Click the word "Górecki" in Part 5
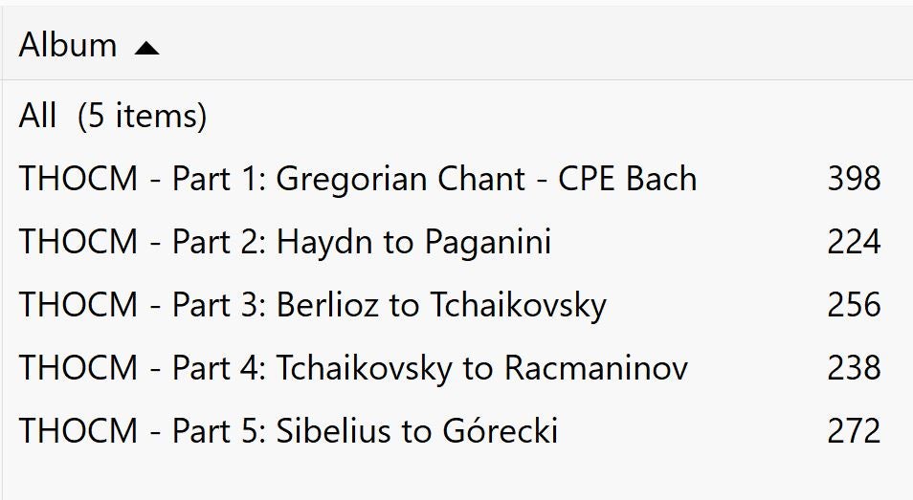Screen dimensions: 913x500 (500, 431)
